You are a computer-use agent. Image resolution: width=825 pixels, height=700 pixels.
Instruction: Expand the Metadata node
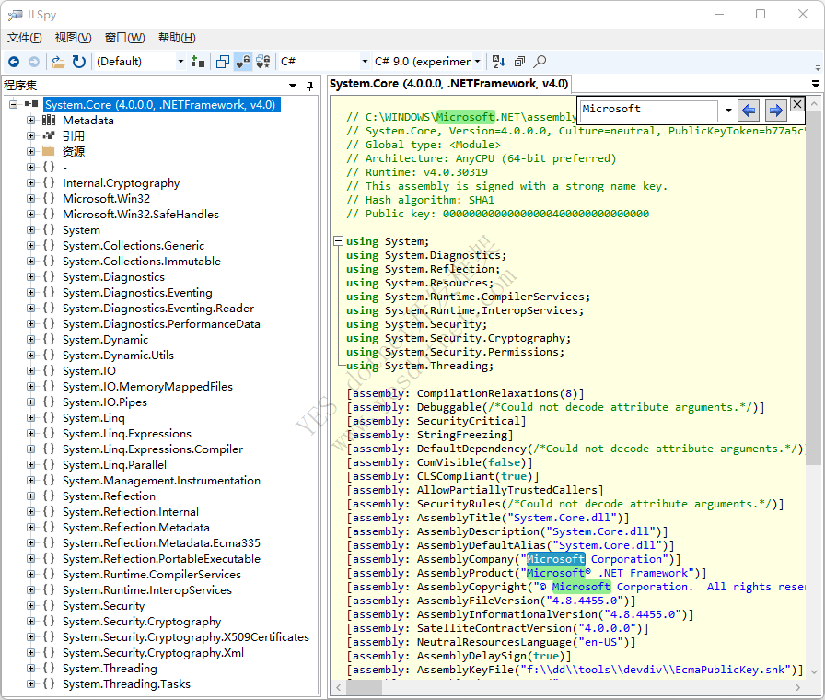(31, 121)
